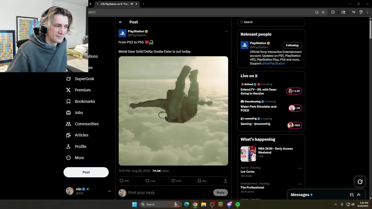Open Spotify from the taskbar

pyautogui.click(x=238, y=204)
